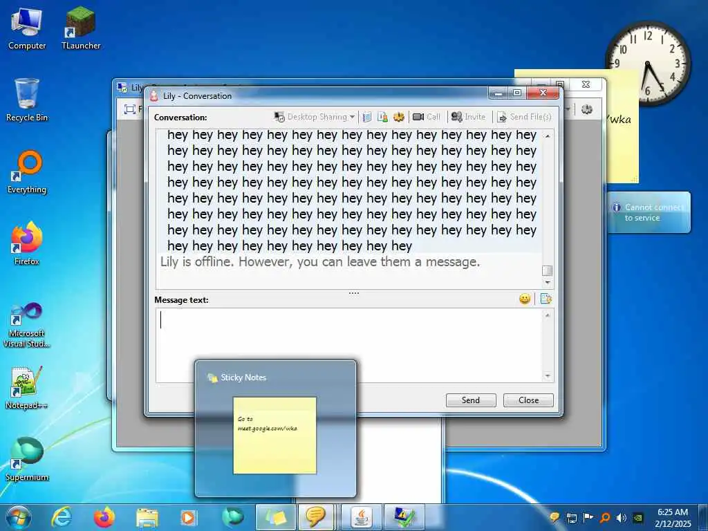The image size is (708, 531).
Task: Click the Send button
Action: (x=471, y=400)
